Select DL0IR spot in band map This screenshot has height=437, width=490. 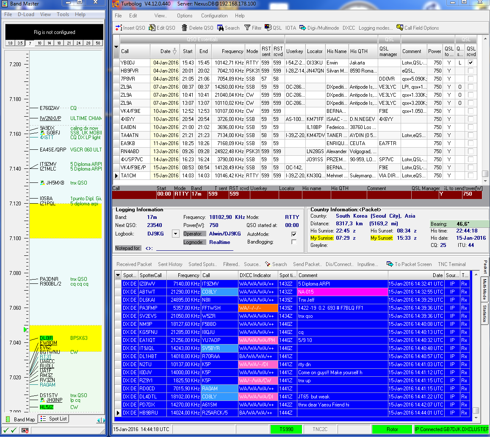(x=46, y=338)
